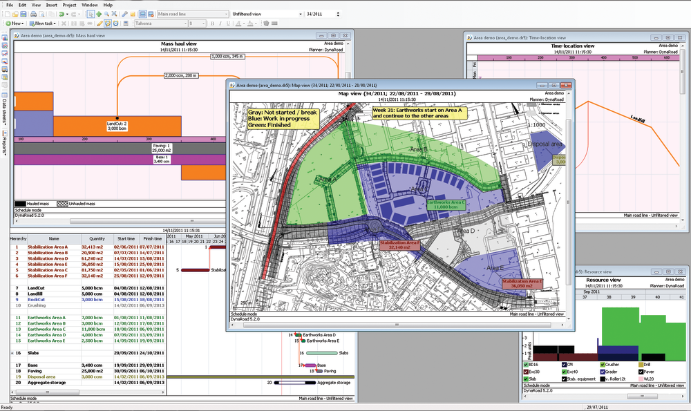Click the open folder toolbar icon
691x411 pixels.
pyautogui.click(x=15, y=14)
